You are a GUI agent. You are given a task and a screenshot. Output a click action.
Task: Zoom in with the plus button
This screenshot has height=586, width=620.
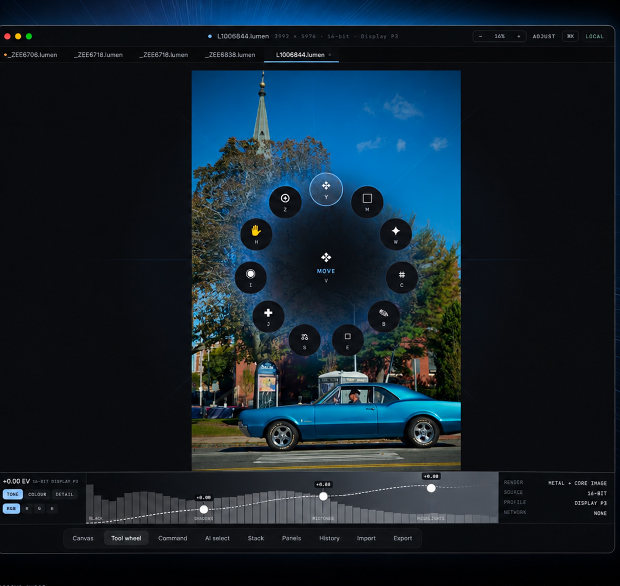tap(519, 36)
